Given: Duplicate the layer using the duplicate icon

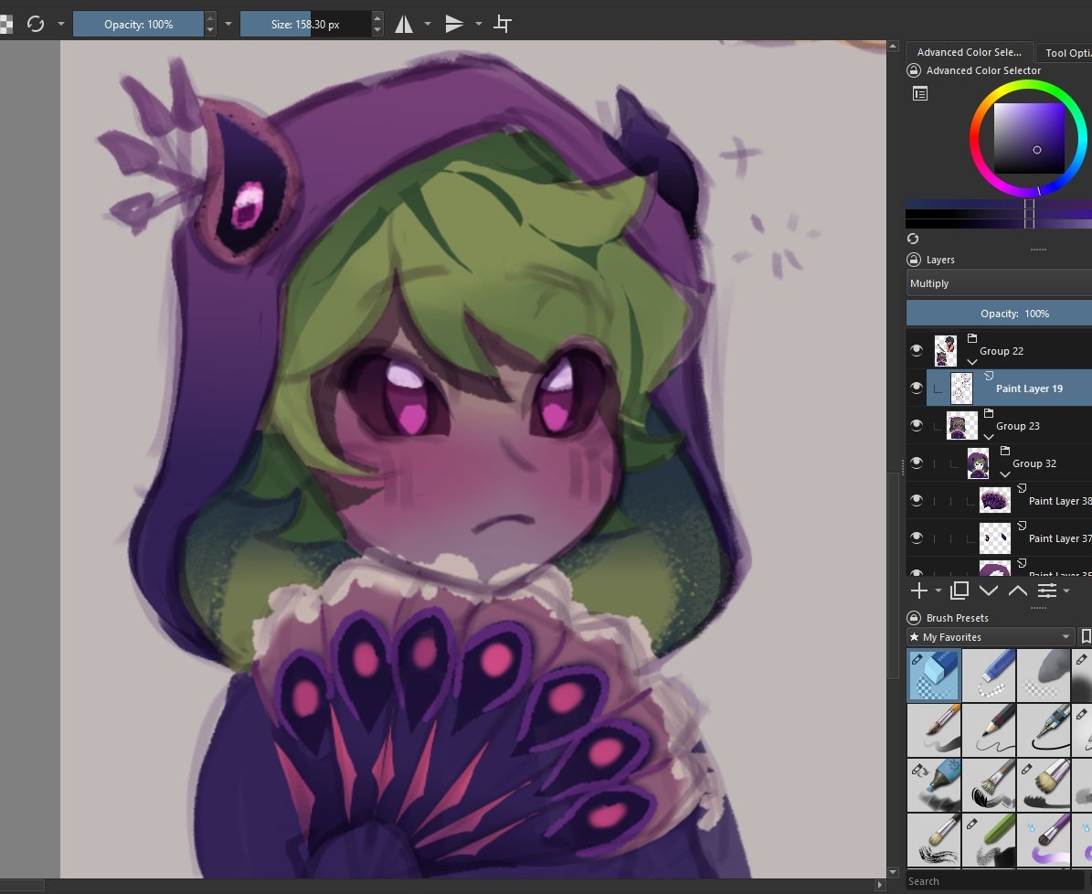Looking at the screenshot, I should (959, 591).
